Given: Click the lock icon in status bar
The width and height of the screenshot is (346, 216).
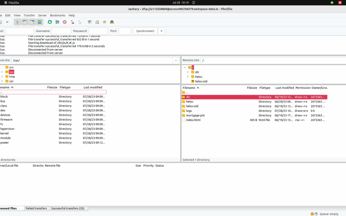Looking at the screenshot, I should 312,214.
